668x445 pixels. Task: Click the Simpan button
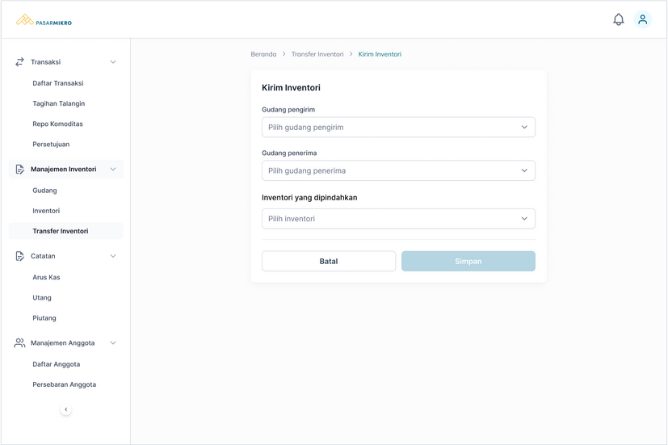coord(468,262)
